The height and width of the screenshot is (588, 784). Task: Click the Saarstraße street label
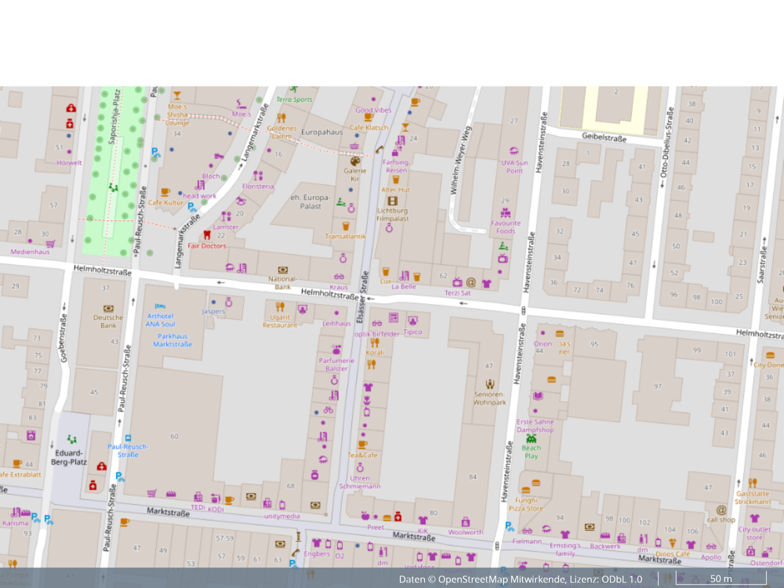coord(763,264)
